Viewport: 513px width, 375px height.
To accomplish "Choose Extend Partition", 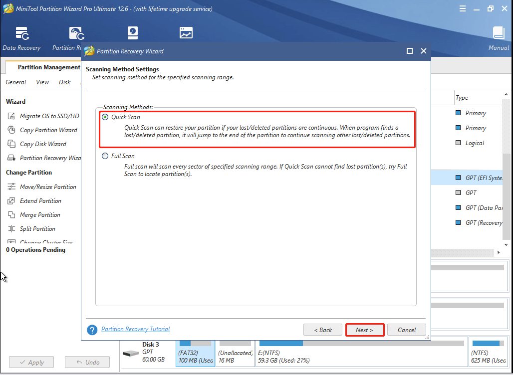I will pyautogui.click(x=34, y=201).
